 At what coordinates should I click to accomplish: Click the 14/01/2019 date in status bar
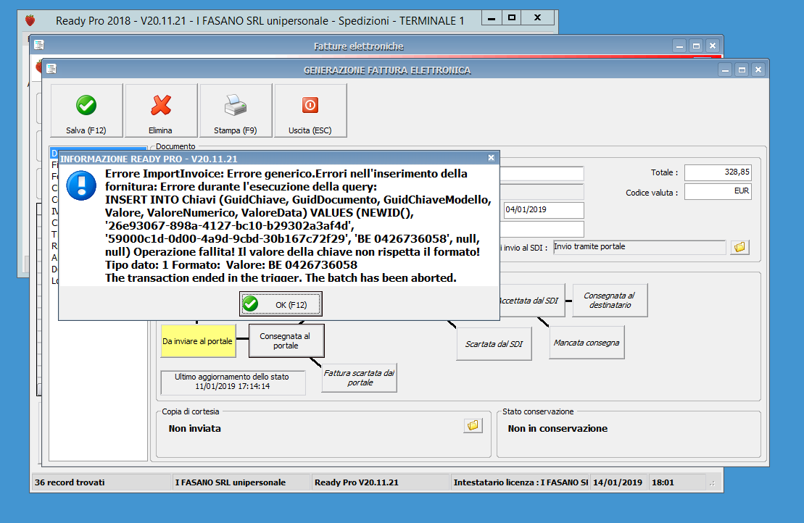618,482
